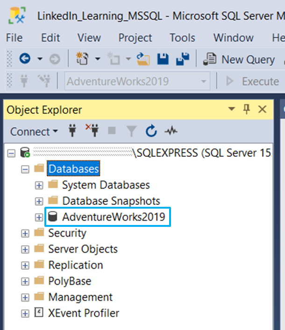Click the greyed Change Connection icon in query toolbar
This screenshot has width=285, height=330.
pyautogui.click(x=44, y=81)
